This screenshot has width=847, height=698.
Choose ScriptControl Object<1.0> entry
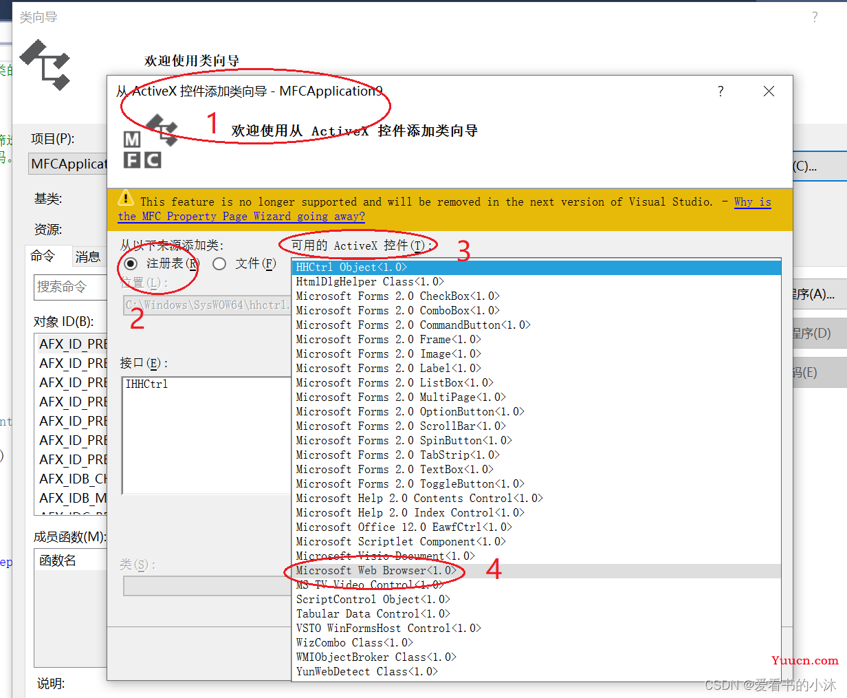(x=373, y=600)
